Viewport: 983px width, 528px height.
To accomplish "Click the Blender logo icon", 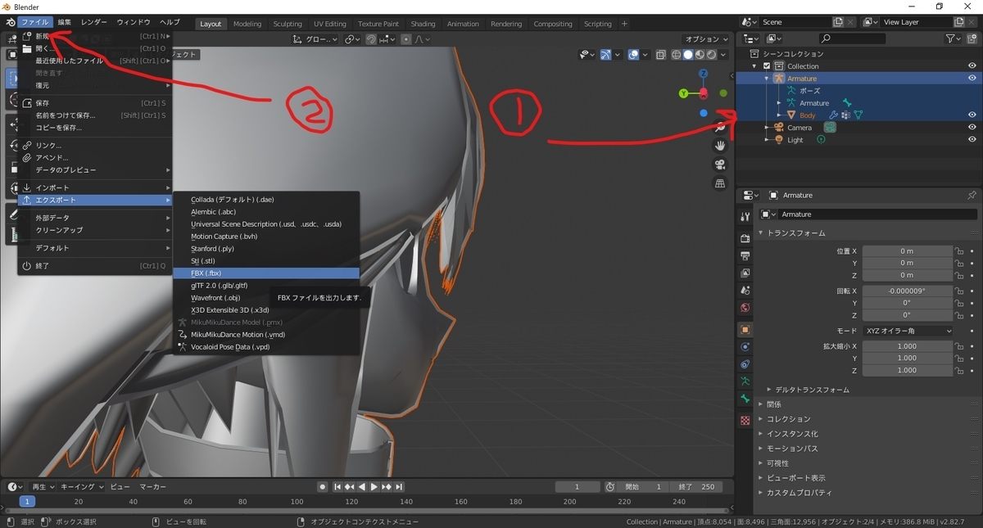I will 9,23.
